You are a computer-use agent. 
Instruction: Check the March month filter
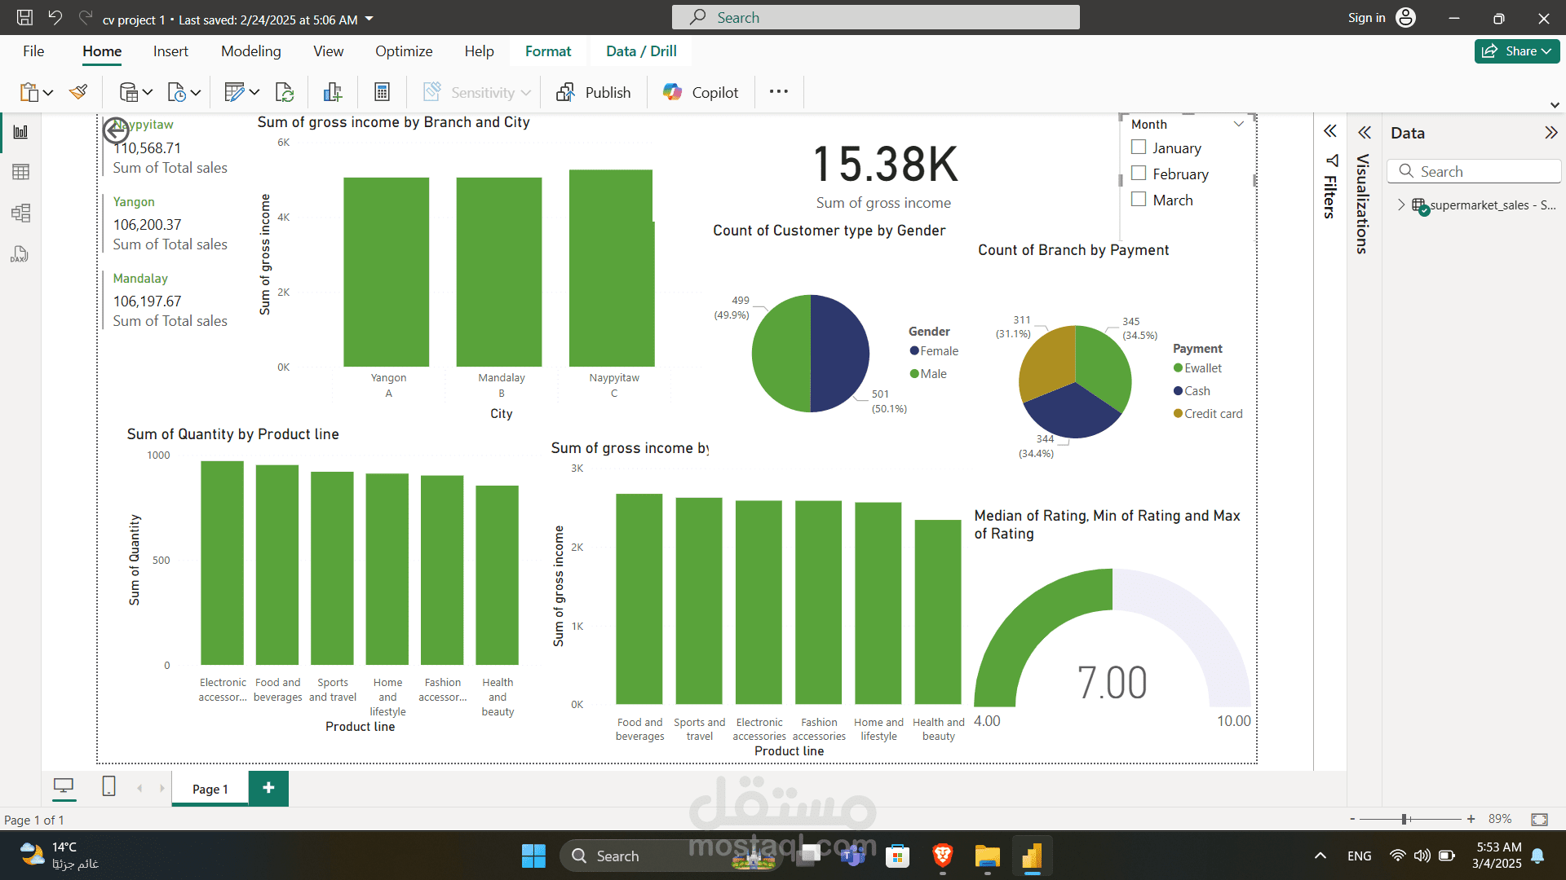[1139, 200]
